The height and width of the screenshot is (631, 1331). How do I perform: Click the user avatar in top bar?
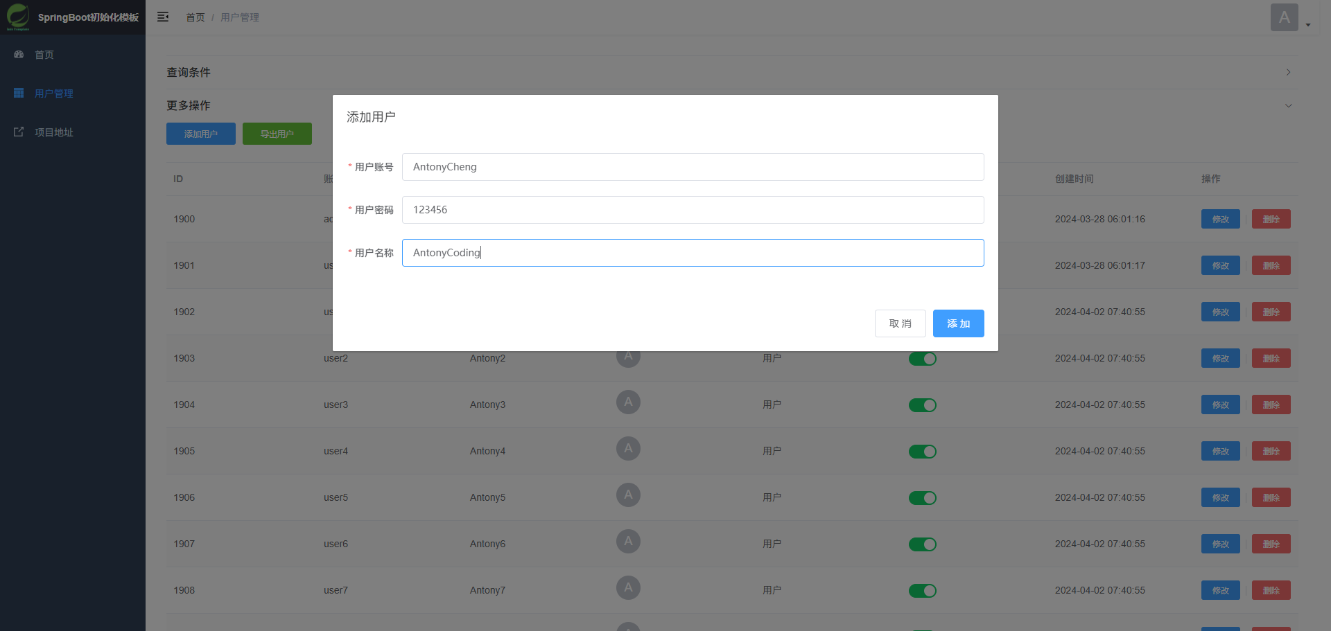(1284, 17)
